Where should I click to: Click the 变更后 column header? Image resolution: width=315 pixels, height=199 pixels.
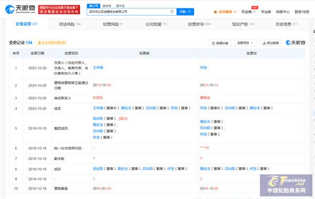point(251,53)
